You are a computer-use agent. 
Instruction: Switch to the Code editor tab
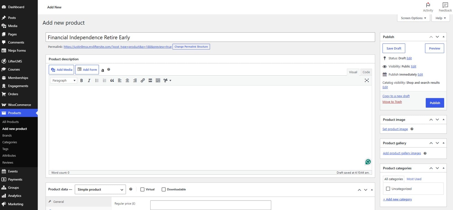click(366, 72)
